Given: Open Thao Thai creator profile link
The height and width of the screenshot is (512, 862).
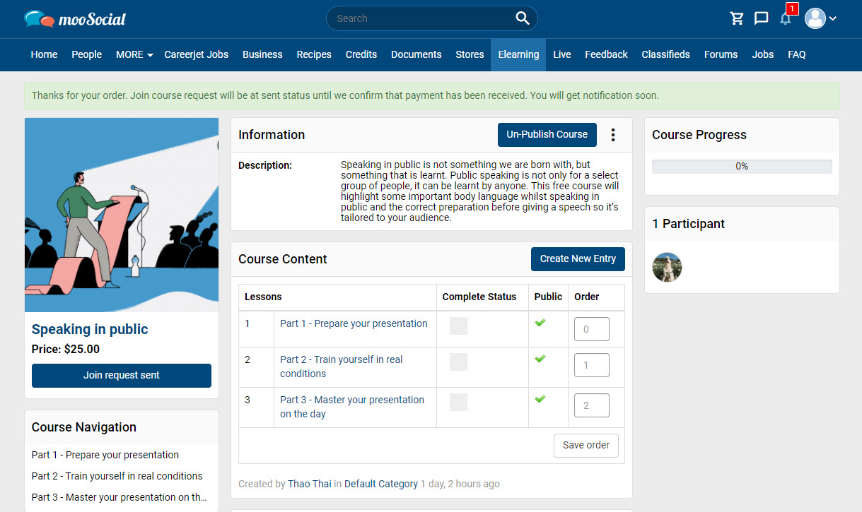Looking at the screenshot, I should click(309, 484).
